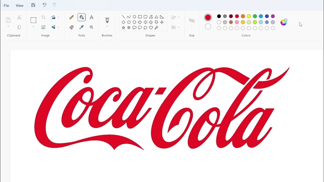The height and width of the screenshot is (182, 324).
Task: Pick the Lightning bolt shape
Action: click(x=156, y=28)
